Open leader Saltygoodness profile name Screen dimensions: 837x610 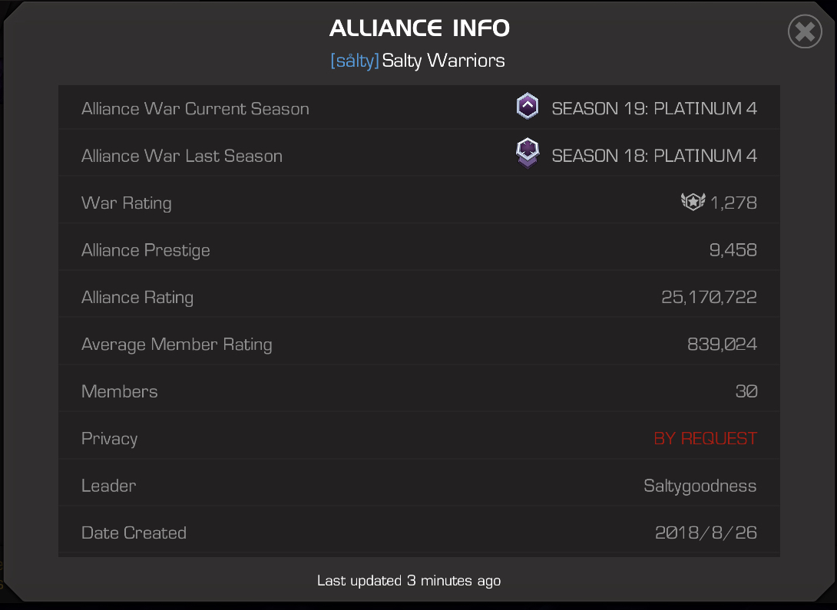tap(700, 486)
